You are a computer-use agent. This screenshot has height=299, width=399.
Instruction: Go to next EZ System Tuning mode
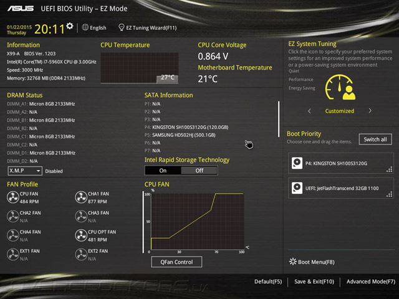point(370,111)
